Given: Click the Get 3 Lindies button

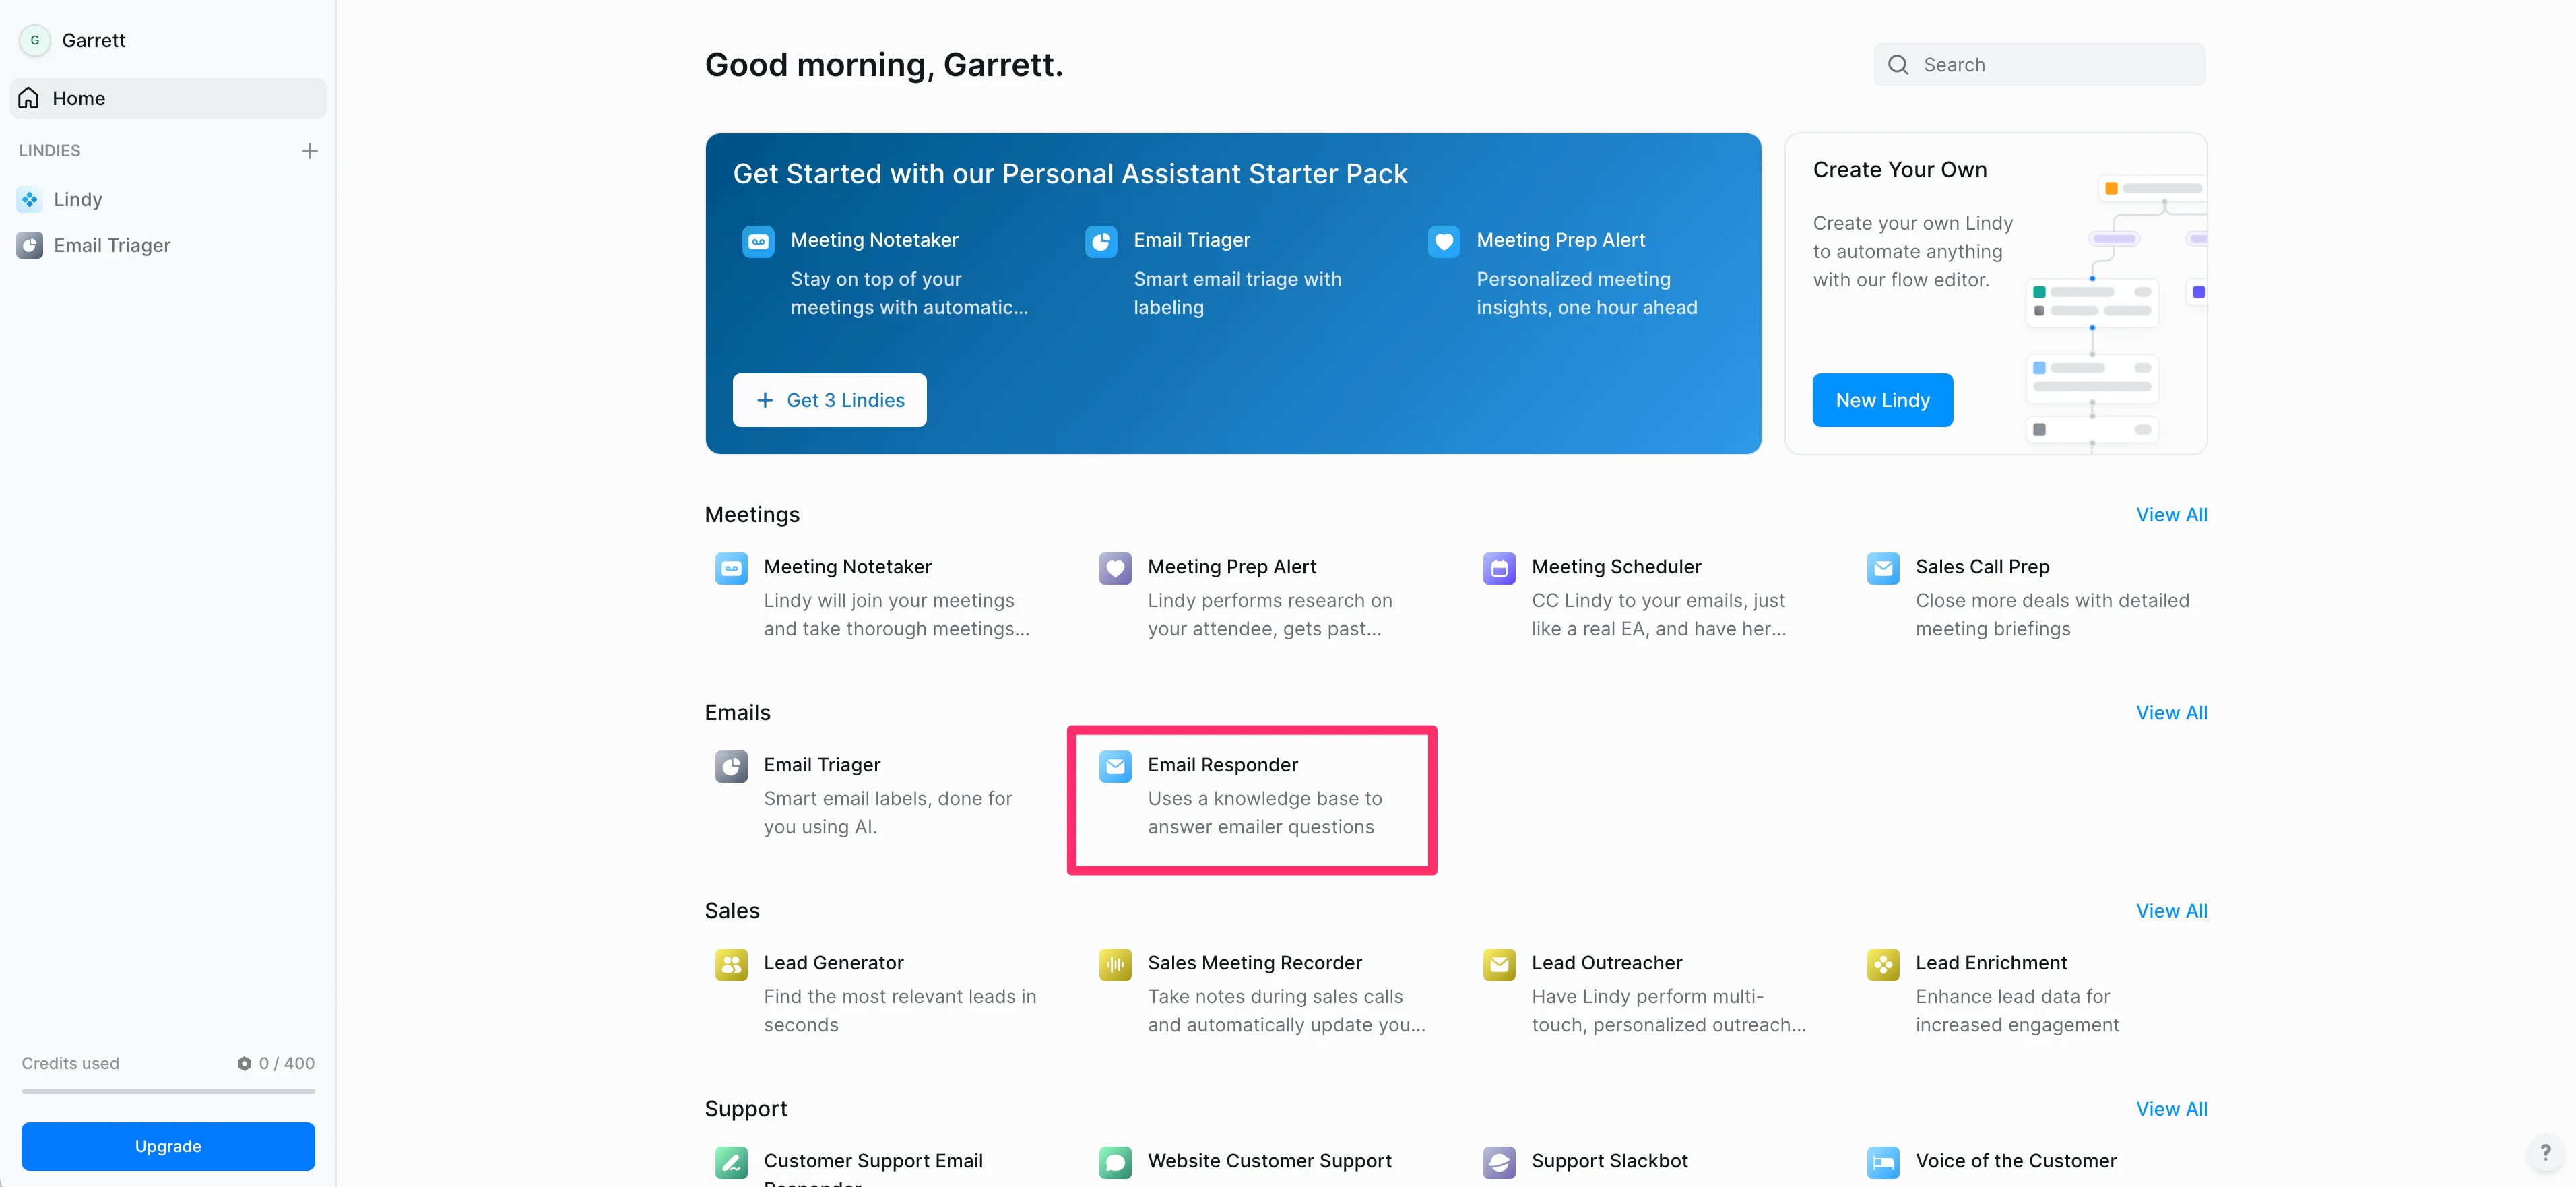Looking at the screenshot, I should (829, 400).
